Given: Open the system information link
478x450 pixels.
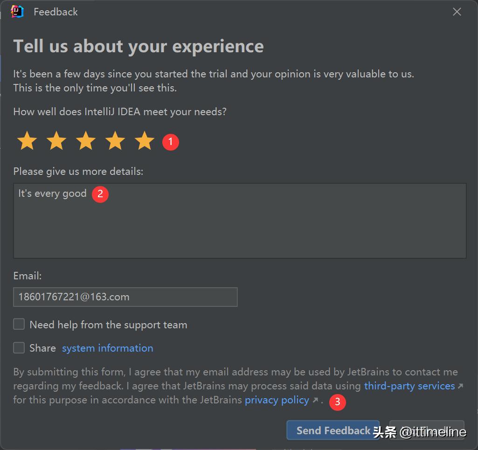Looking at the screenshot, I should (x=108, y=348).
